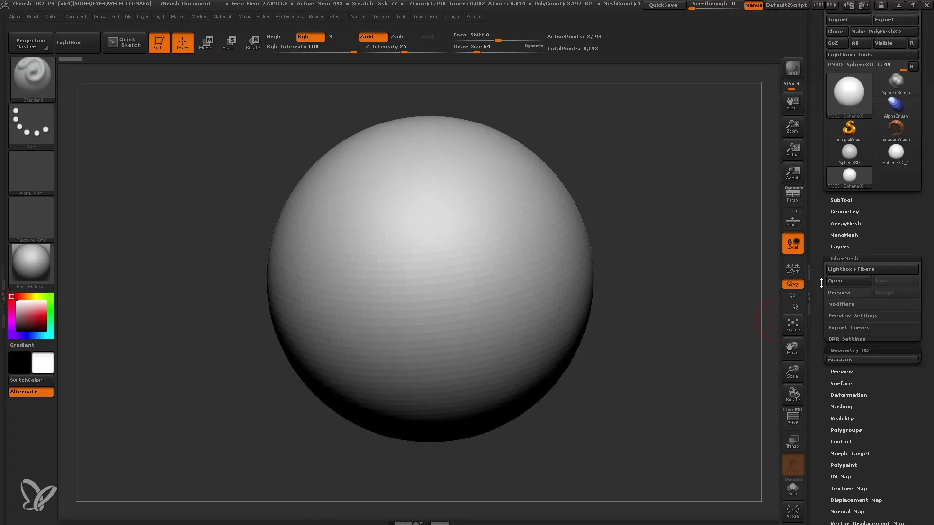Expand the Layers section
This screenshot has width=934, height=525.
(840, 247)
